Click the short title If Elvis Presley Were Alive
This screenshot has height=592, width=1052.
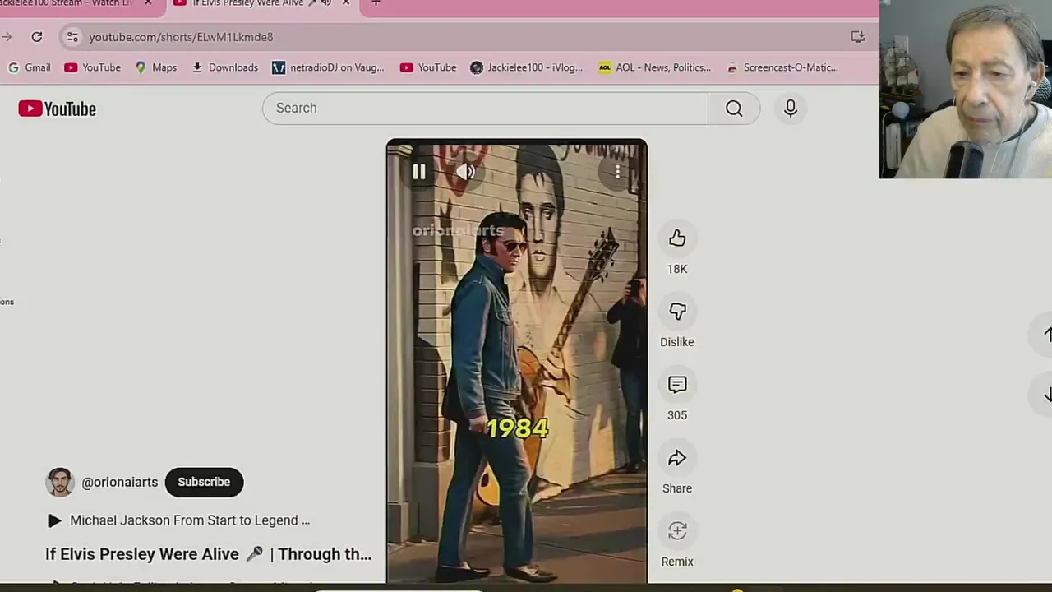(x=209, y=554)
